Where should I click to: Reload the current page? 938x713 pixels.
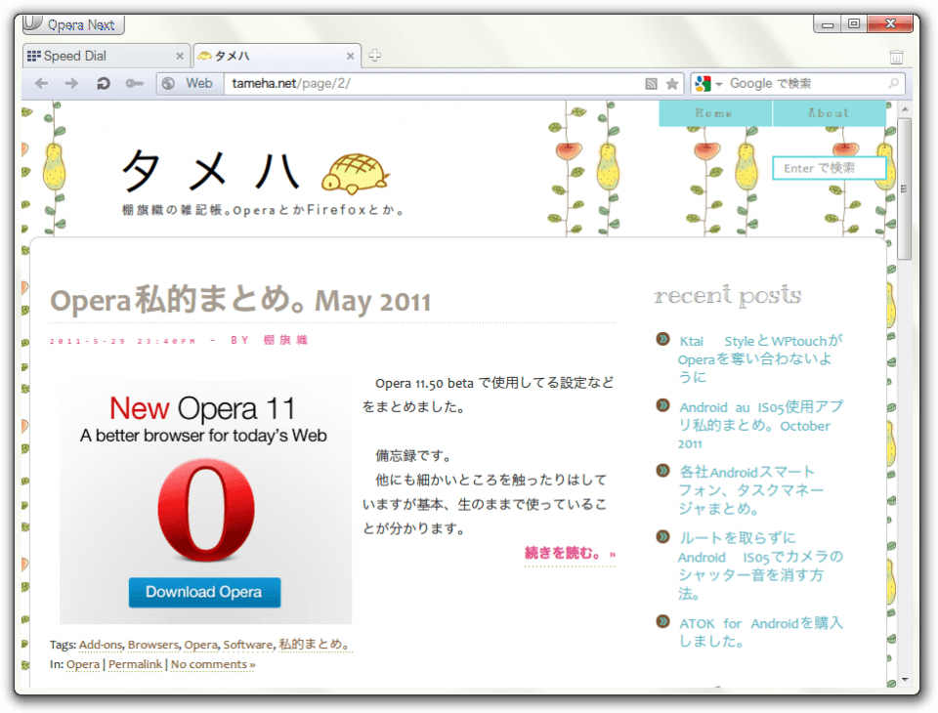(102, 83)
